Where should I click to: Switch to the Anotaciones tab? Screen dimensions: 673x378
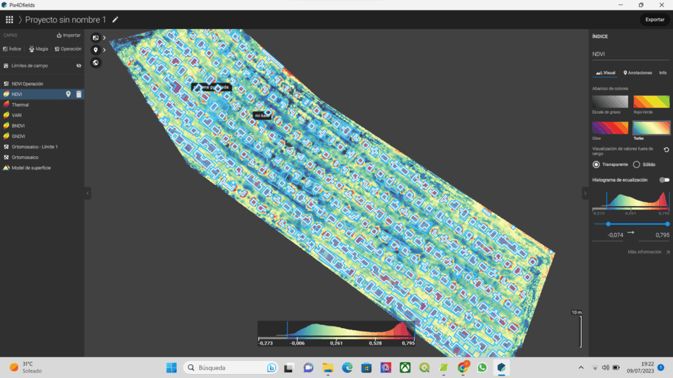pos(638,73)
